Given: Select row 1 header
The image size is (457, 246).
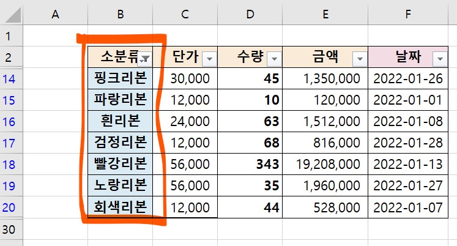Looking at the screenshot, I should 12,36.
